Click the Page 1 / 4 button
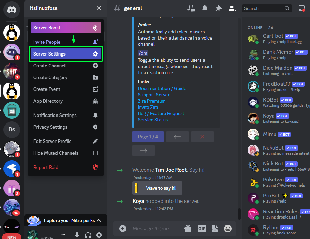 tap(148, 137)
